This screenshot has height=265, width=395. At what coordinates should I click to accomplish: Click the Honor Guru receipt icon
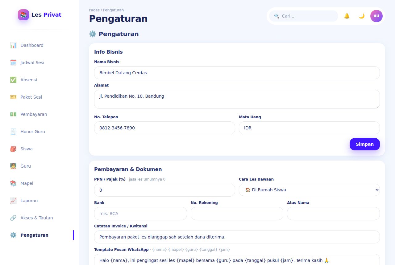13,132
